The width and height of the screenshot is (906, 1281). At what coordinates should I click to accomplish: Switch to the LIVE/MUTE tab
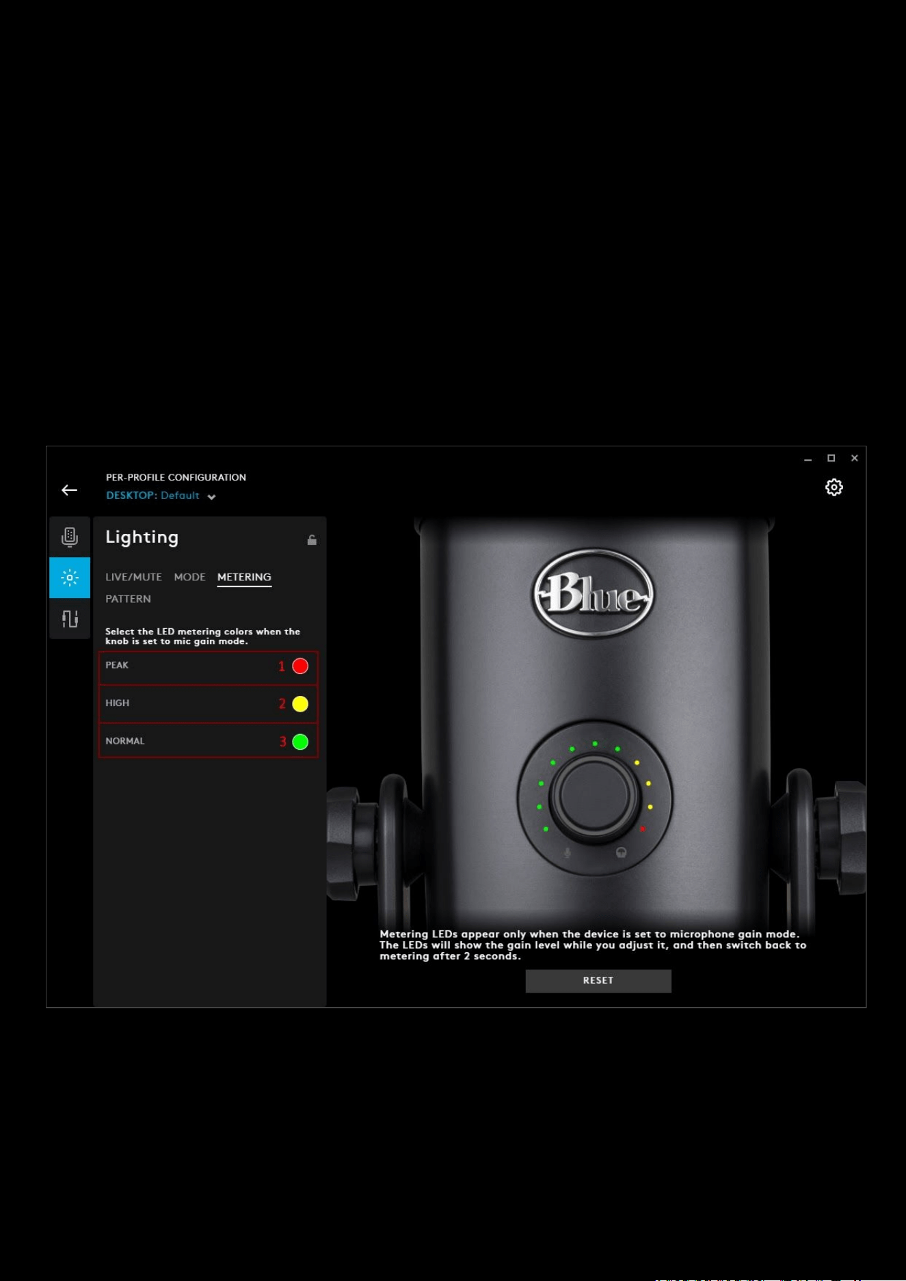pyautogui.click(x=133, y=577)
